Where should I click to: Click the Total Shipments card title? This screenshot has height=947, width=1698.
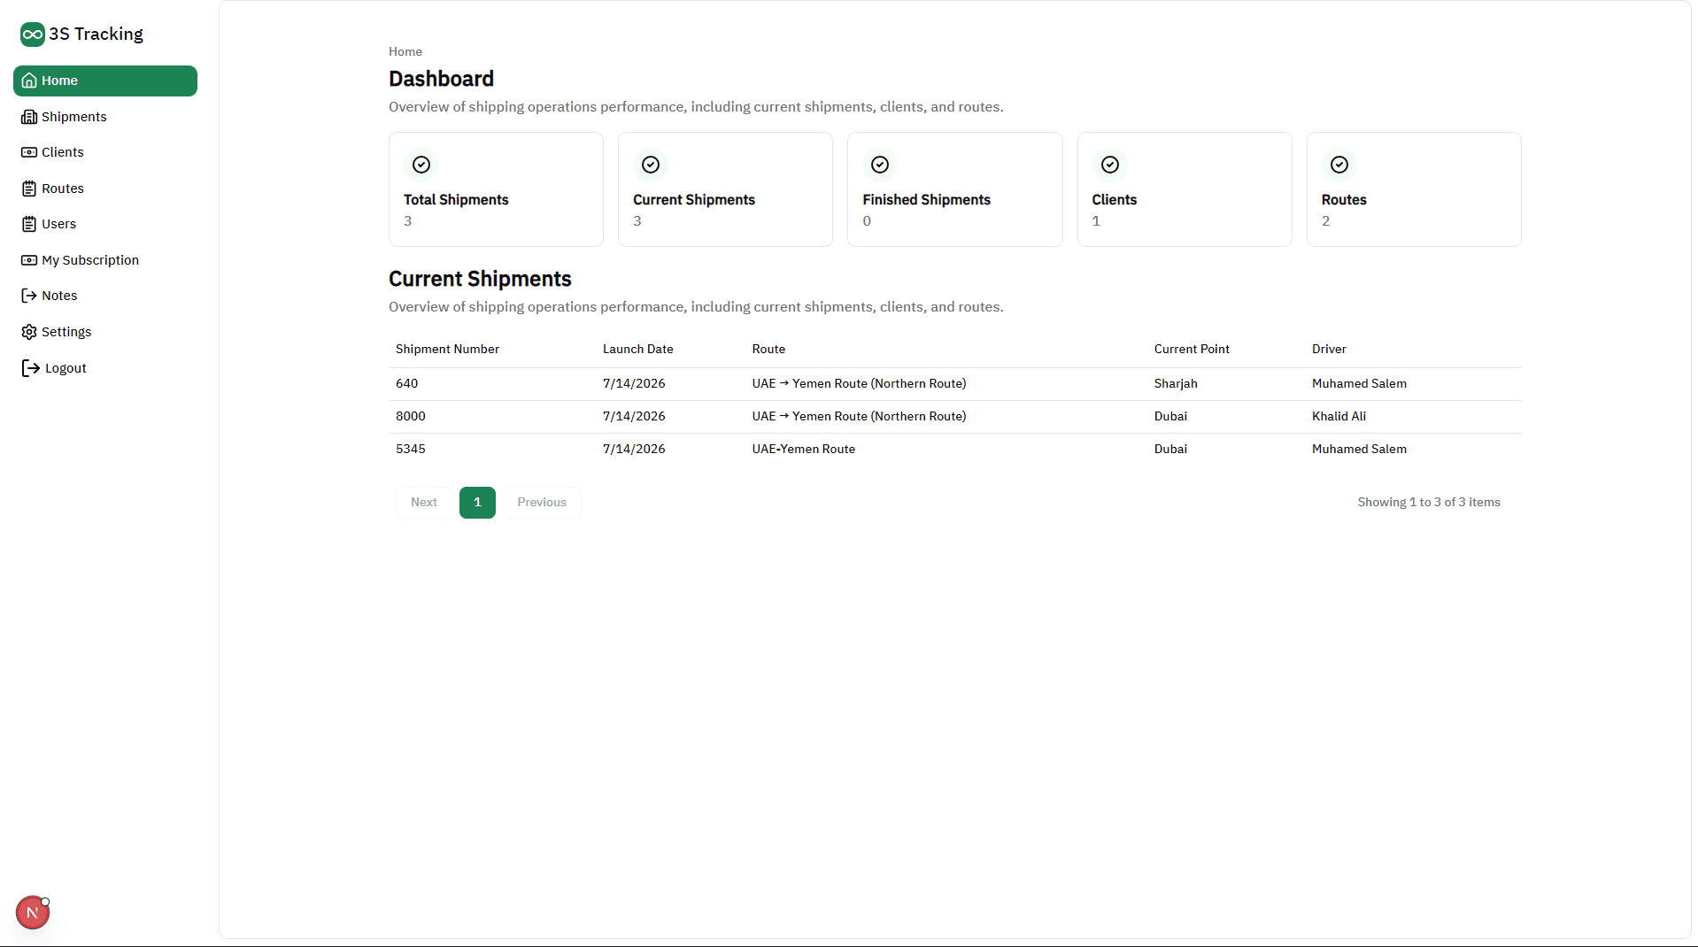pyautogui.click(x=456, y=200)
